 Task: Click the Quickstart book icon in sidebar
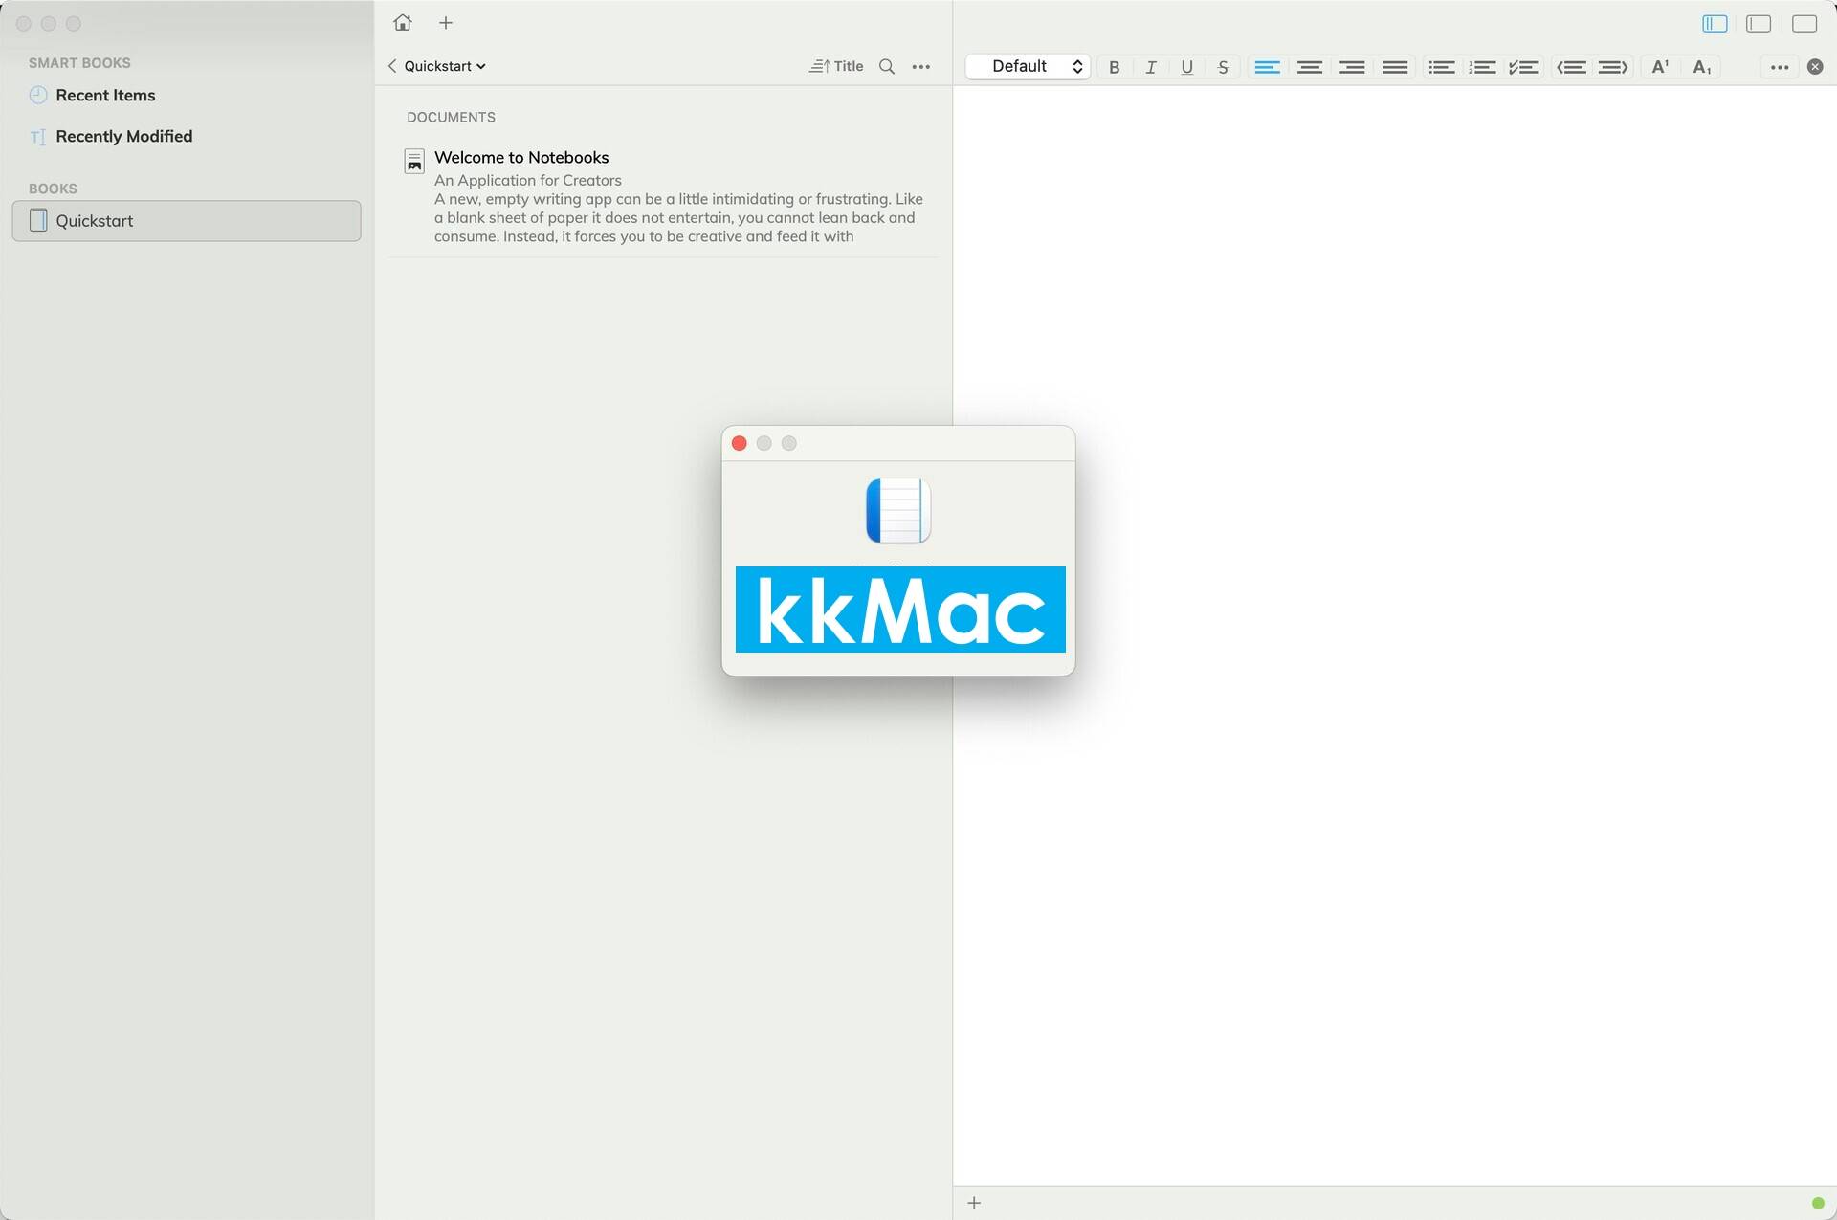(x=38, y=220)
